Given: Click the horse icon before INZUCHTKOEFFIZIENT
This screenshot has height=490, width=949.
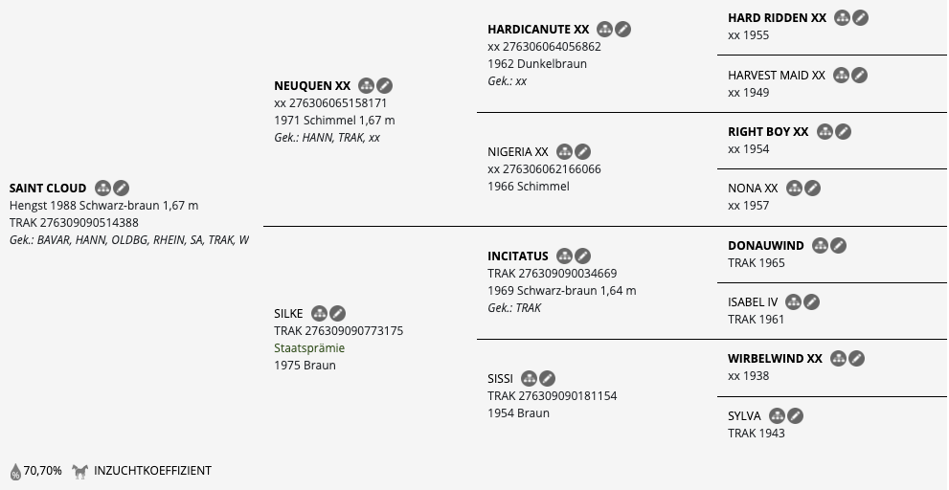Looking at the screenshot, I should tap(79, 471).
